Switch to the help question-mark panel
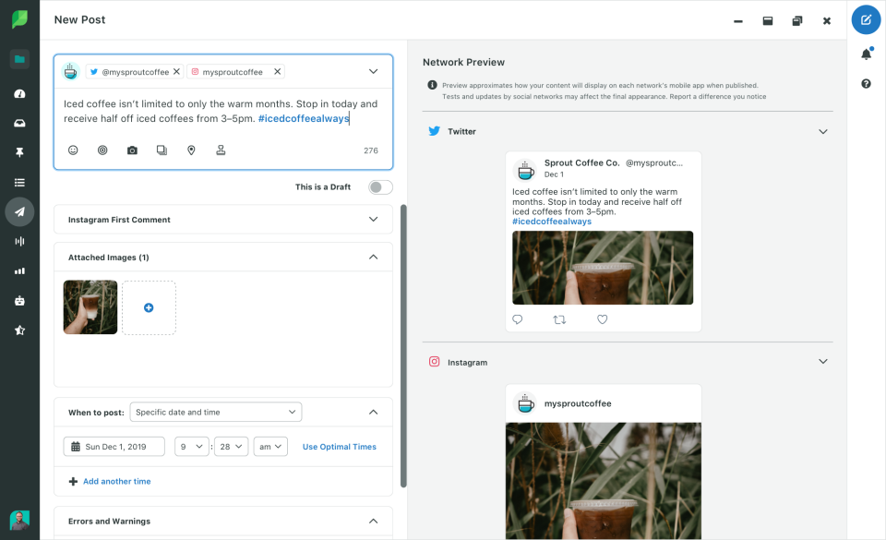 pos(866,84)
